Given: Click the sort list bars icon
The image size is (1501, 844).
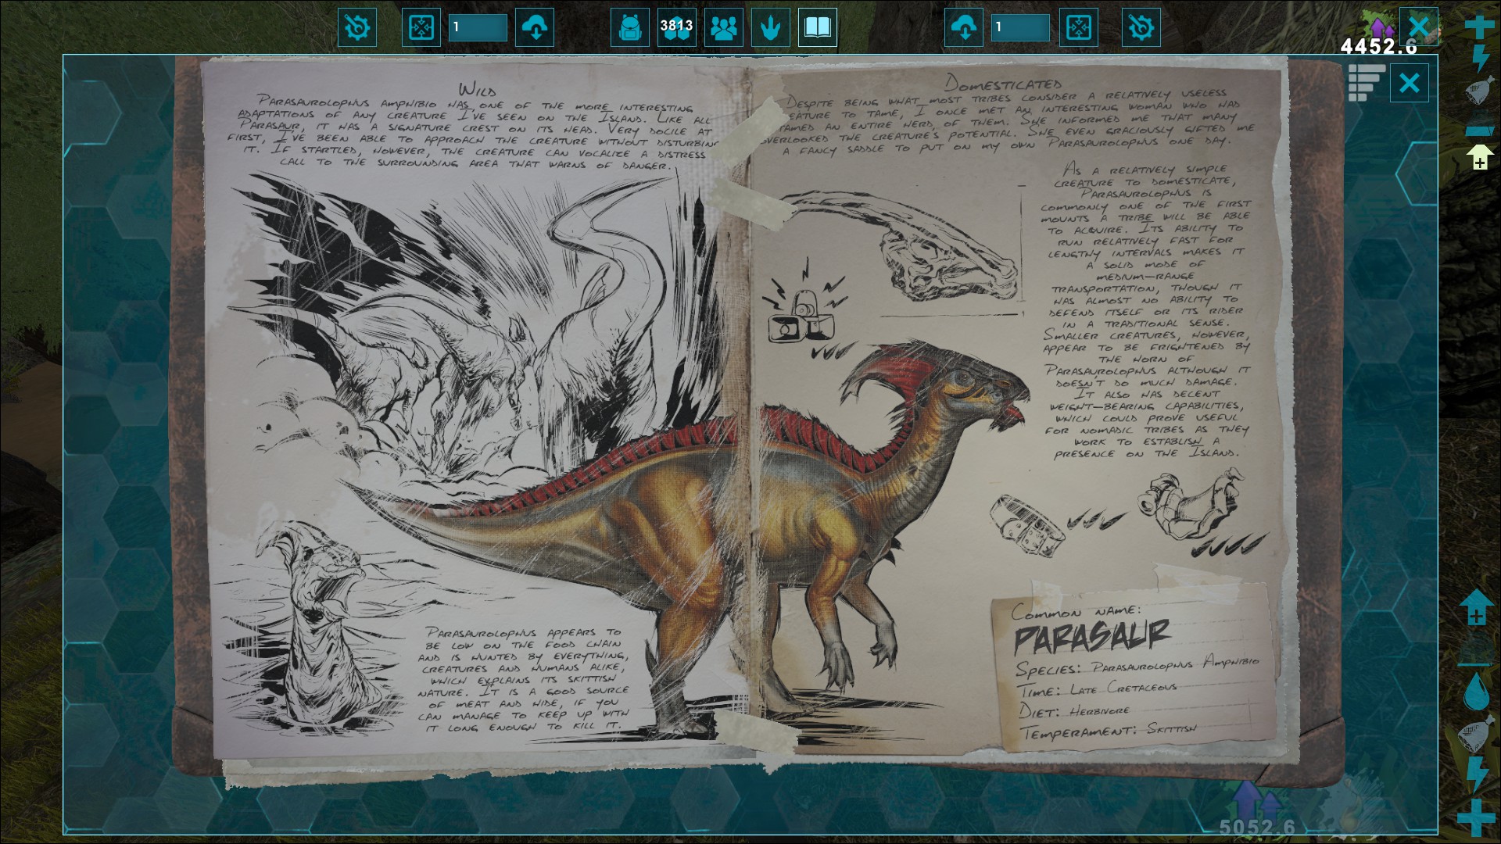Looking at the screenshot, I should tap(1367, 82).
